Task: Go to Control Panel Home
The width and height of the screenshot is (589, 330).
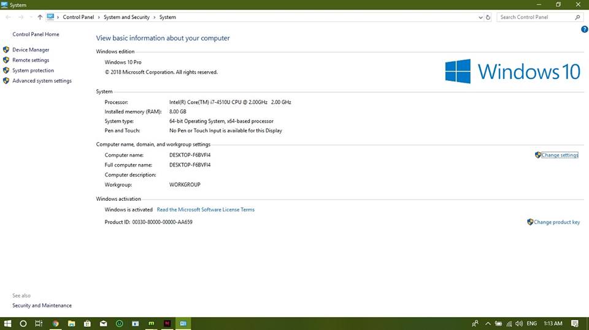Action: [36, 34]
